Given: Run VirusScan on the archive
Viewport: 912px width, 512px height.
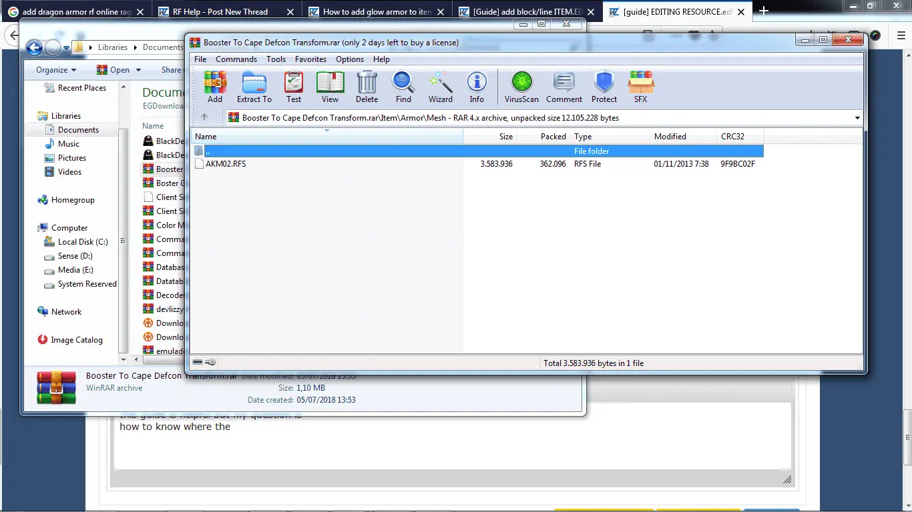Looking at the screenshot, I should [x=521, y=87].
